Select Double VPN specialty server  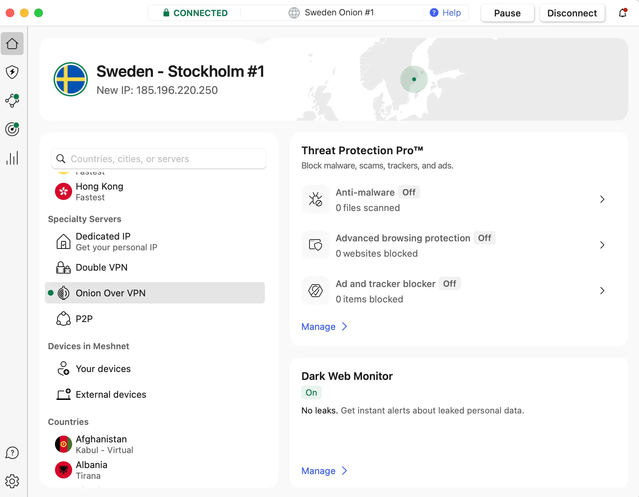(x=102, y=267)
